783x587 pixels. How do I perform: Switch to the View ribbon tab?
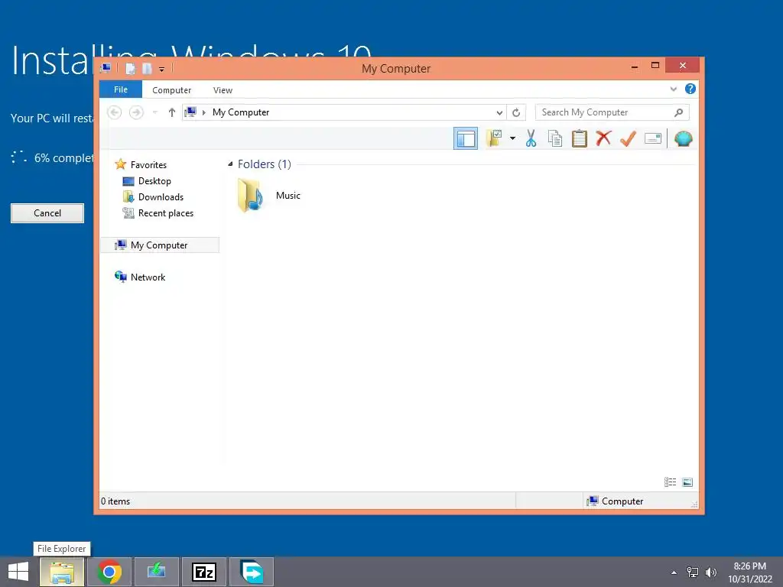point(223,90)
